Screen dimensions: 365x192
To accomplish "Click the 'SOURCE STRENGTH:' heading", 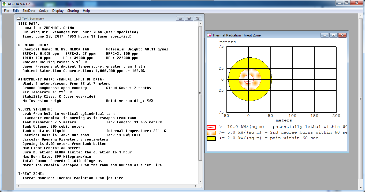I will tap(35, 109).
